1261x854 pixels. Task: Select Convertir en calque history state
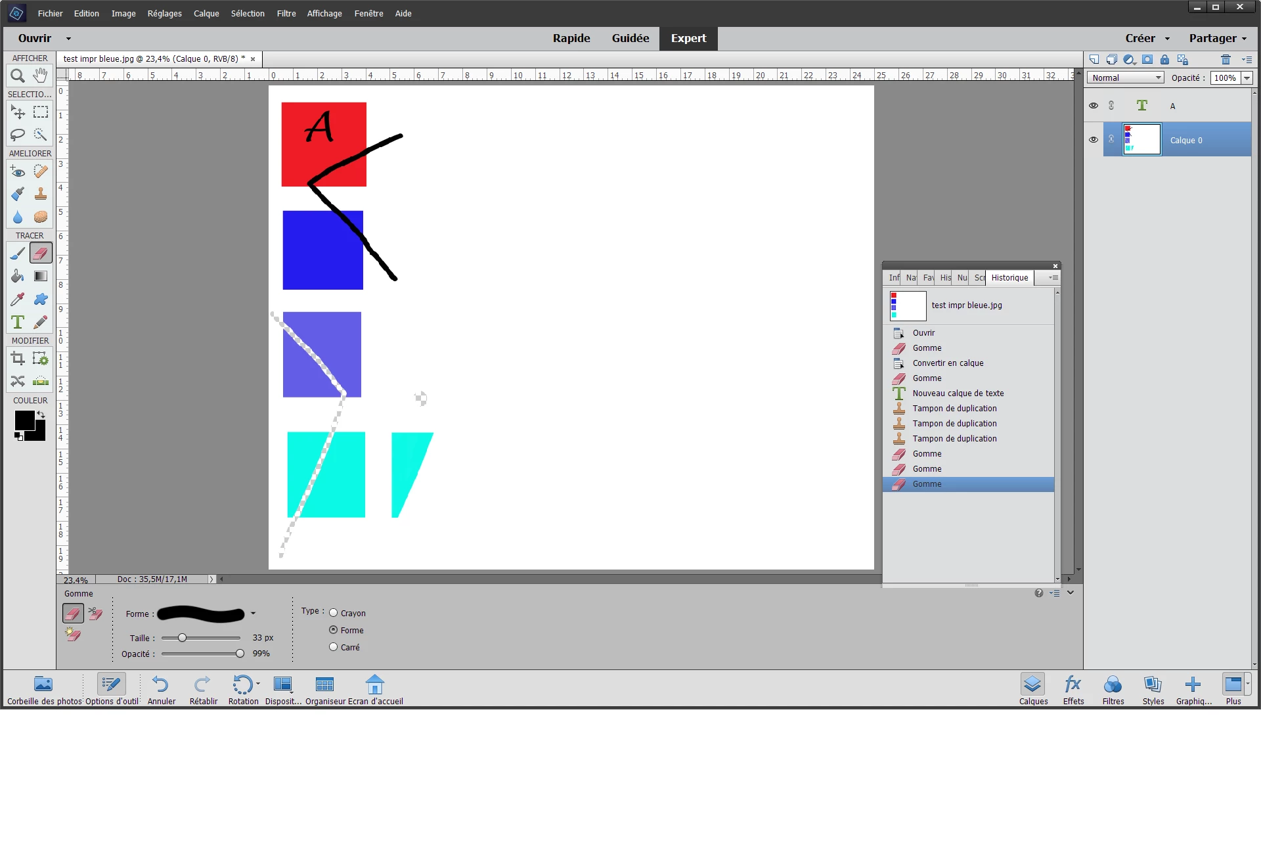[948, 363]
